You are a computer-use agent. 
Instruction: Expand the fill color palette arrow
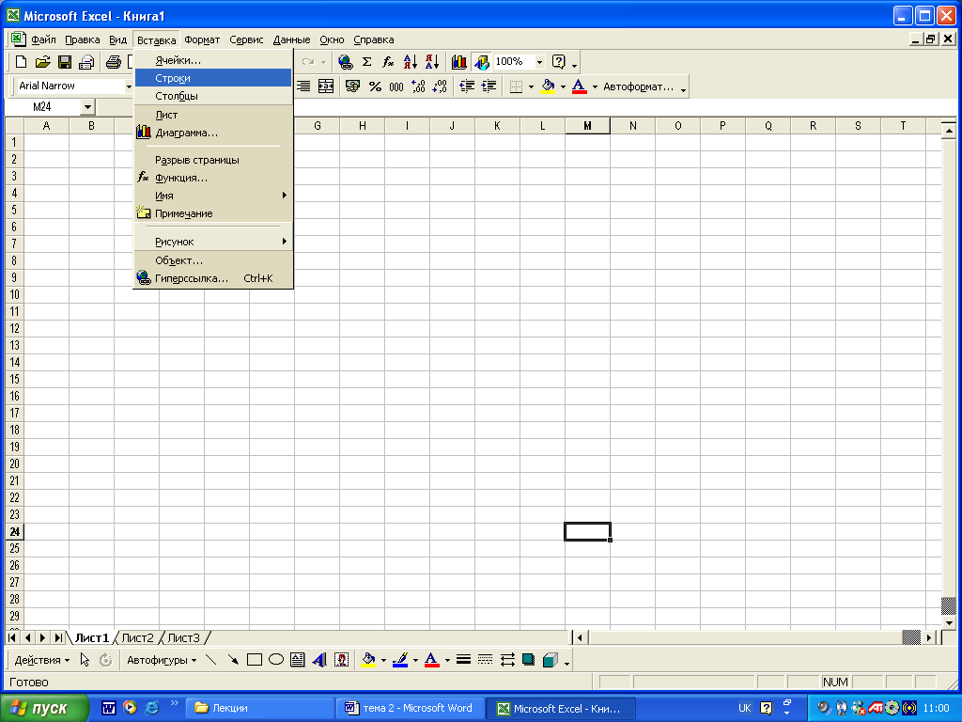coord(563,87)
